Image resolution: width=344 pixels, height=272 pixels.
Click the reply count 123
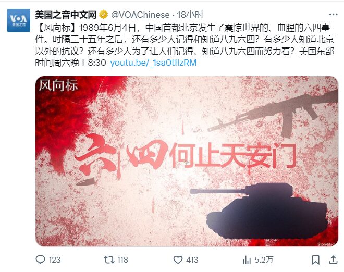[54, 260]
